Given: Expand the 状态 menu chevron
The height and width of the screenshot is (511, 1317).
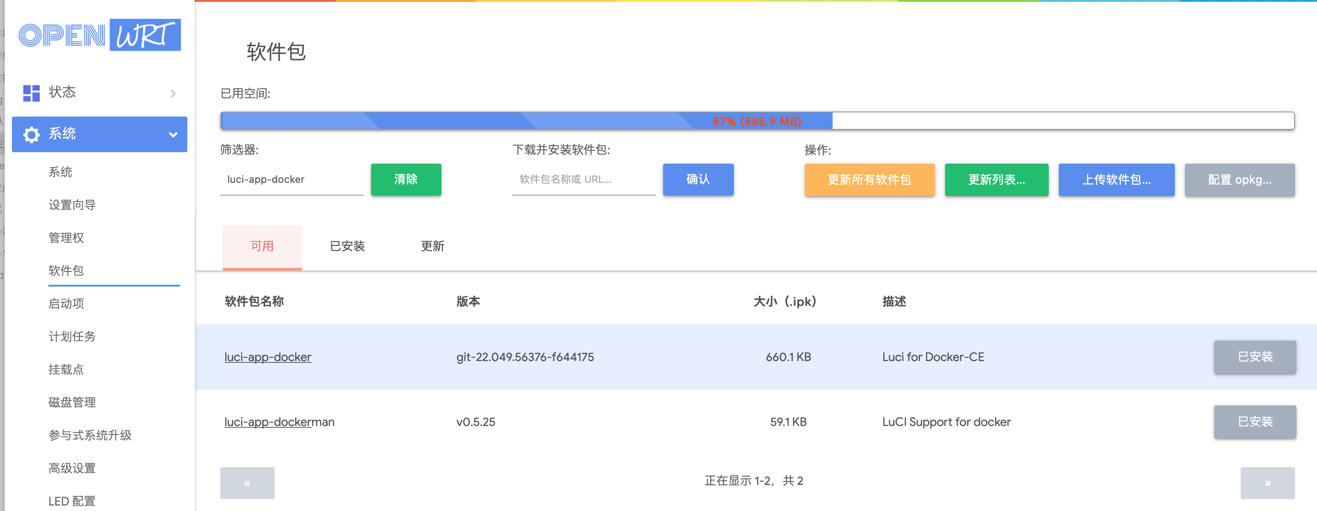Looking at the screenshot, I should pos(173,93).
